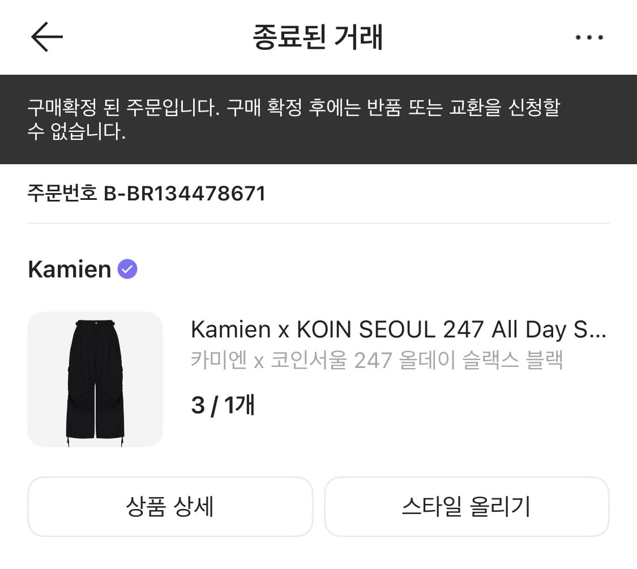Open 상품 상세 for product details
Viewport: 637px width, 569px height.
(170, 506)
